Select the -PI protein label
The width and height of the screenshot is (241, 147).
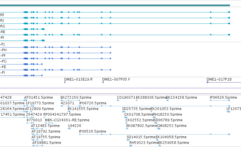[x=3, y=73]
